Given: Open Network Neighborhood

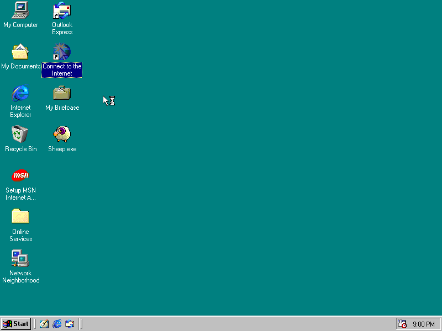Looking at the screenshot, I should coord(20,258).
